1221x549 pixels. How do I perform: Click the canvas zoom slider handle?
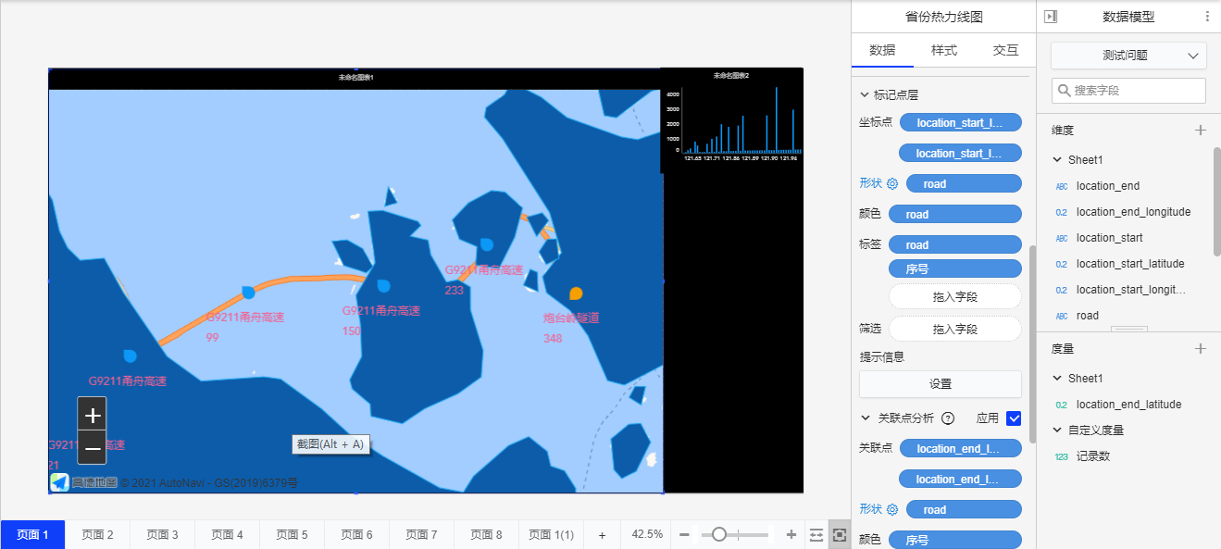719,534
